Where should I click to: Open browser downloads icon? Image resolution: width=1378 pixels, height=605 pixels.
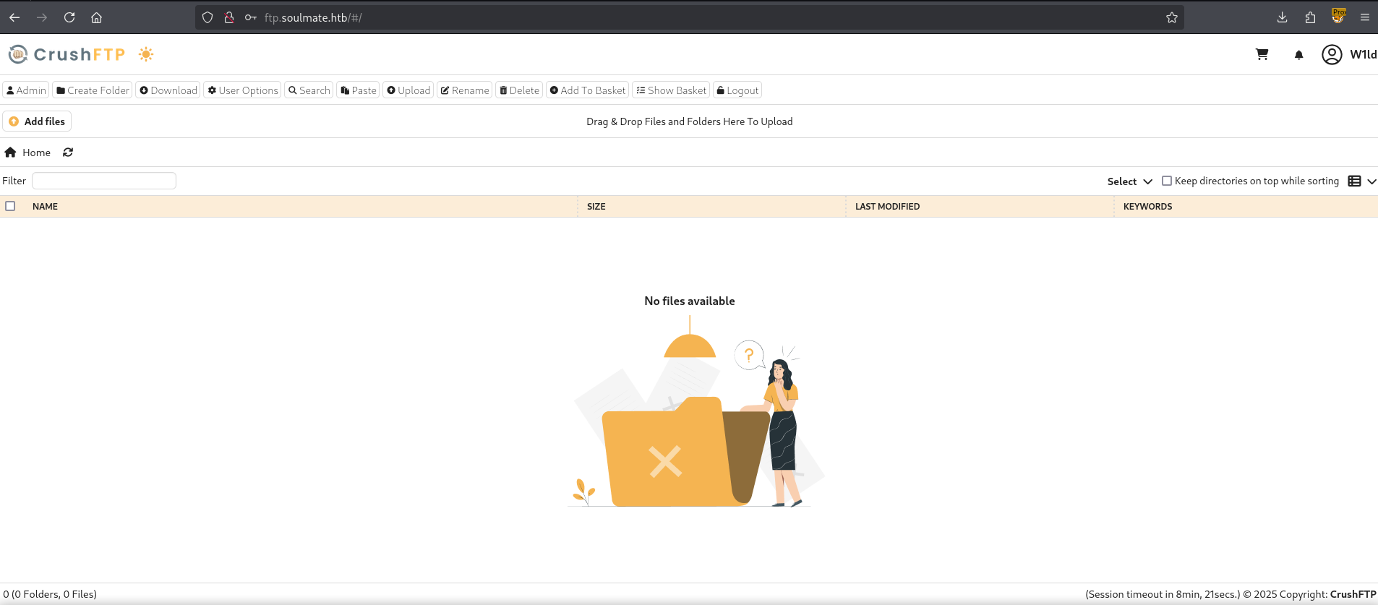point(1282,17)
